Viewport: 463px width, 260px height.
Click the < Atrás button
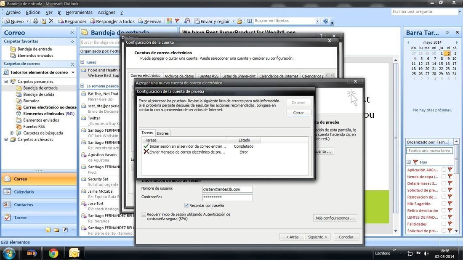pos(292,237)
